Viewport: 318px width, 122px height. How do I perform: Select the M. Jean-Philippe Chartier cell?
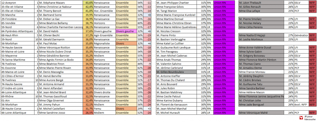point(176,3)
